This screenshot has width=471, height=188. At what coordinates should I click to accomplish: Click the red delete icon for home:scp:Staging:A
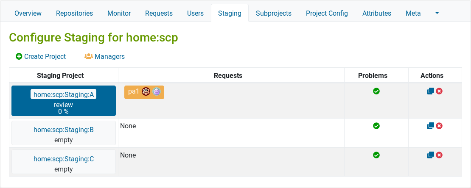pos(439,91)
